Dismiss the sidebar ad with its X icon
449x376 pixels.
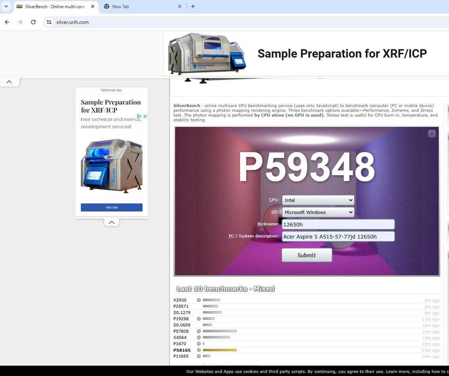coord(145,116)
